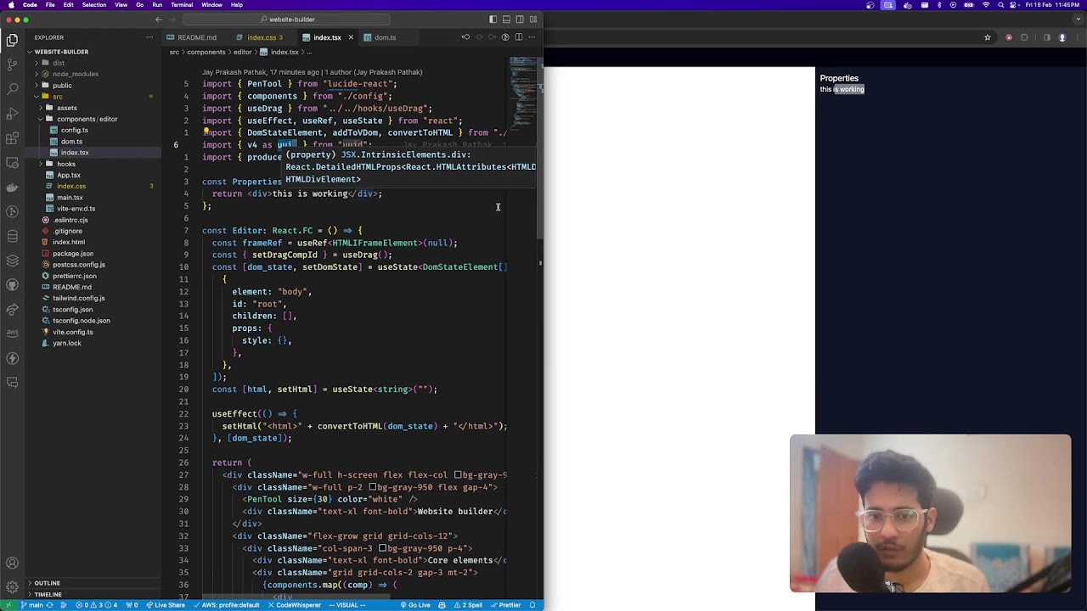Open the Source Control view
Viewport: 1087px width, 611px height.
tap(12, 64)
